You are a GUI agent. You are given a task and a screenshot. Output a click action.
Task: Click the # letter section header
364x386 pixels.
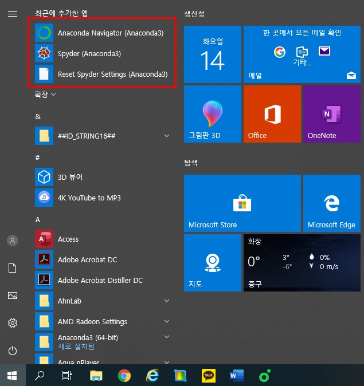[37, 157]
